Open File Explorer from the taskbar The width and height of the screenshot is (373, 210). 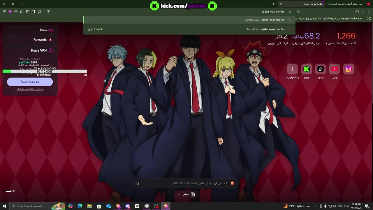coord(89,206)
